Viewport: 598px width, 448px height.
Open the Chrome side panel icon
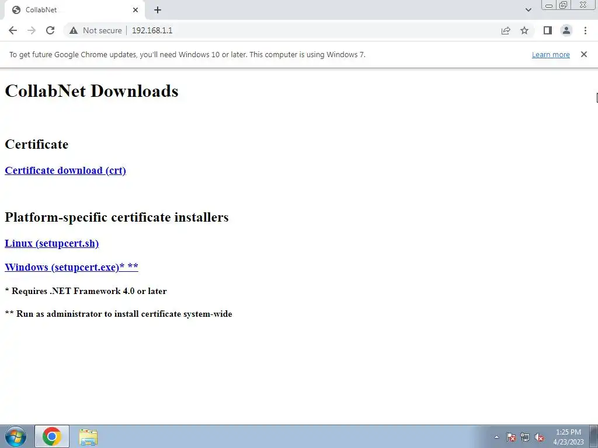[548, 30]
